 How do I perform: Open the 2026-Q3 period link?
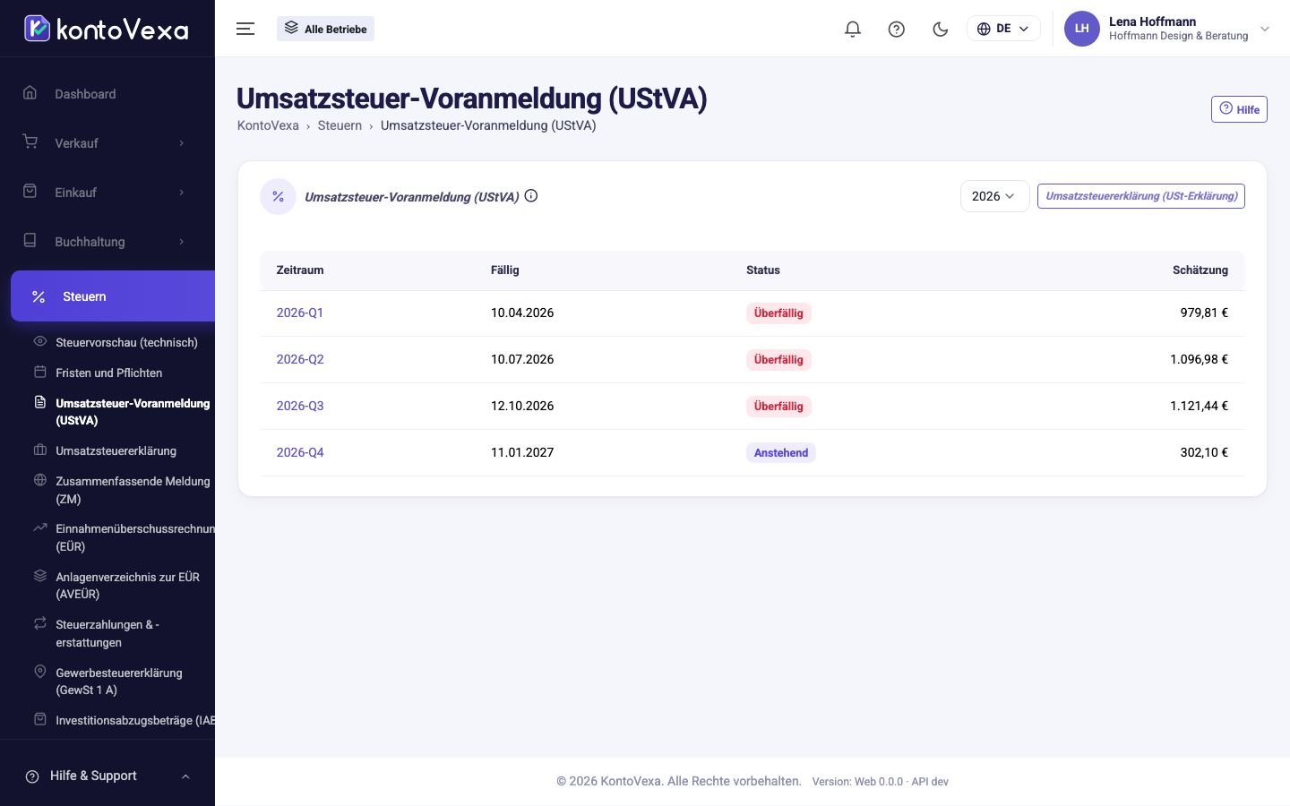pyautogui.click(x=299, y=406)
